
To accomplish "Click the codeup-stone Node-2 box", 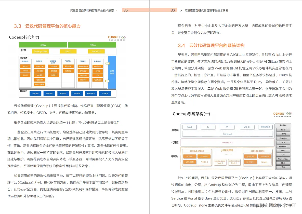I will [x=220, y=162].
